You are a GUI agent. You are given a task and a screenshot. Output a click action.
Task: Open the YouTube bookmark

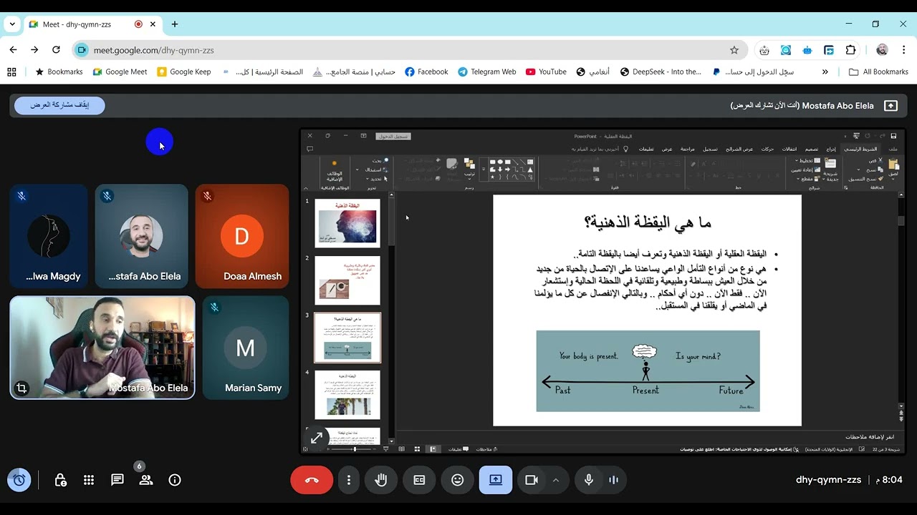tap(546, 72)
